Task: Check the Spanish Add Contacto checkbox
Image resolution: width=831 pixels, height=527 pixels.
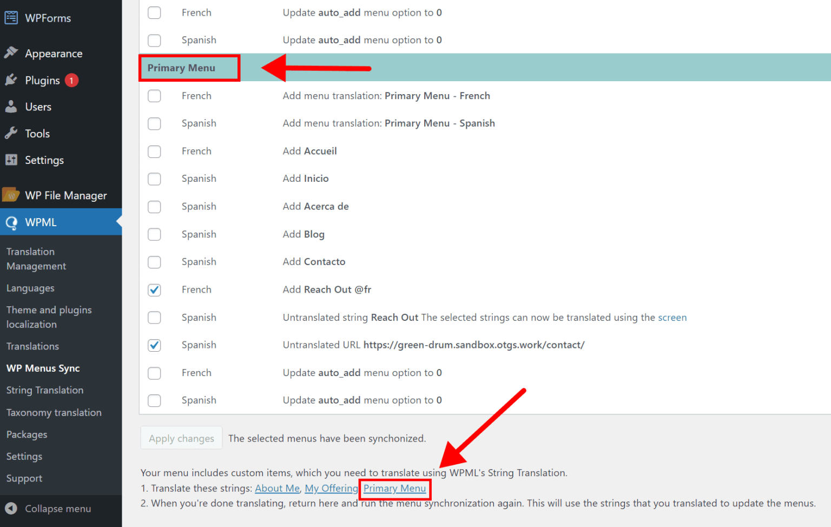Action: pos(154,262)
